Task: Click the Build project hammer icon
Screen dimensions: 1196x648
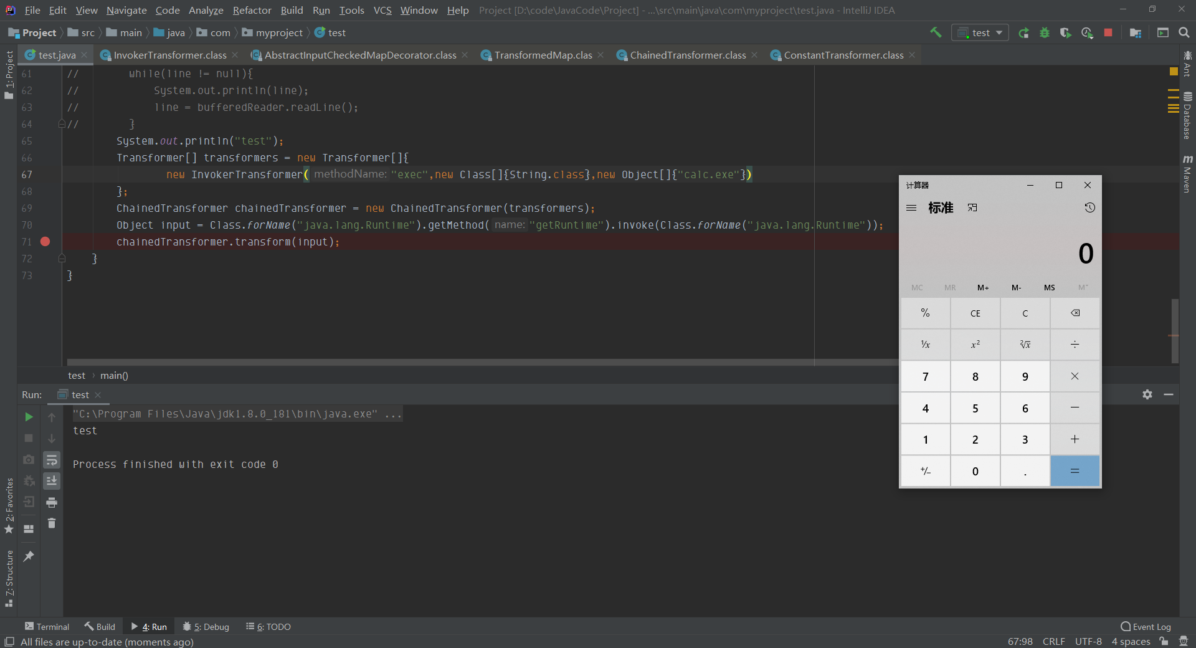Action: pyautogui.click(x=936, y=32)
